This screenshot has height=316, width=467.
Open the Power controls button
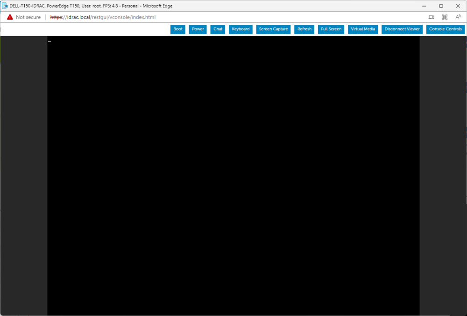(x=198, y=29)
